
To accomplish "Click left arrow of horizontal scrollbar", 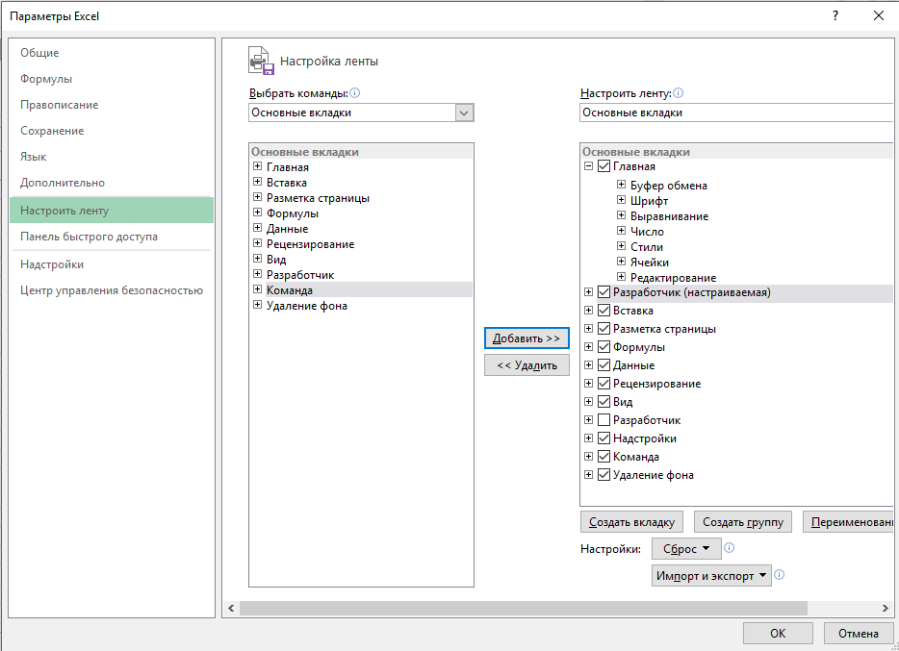I will (x=230, y=608).
